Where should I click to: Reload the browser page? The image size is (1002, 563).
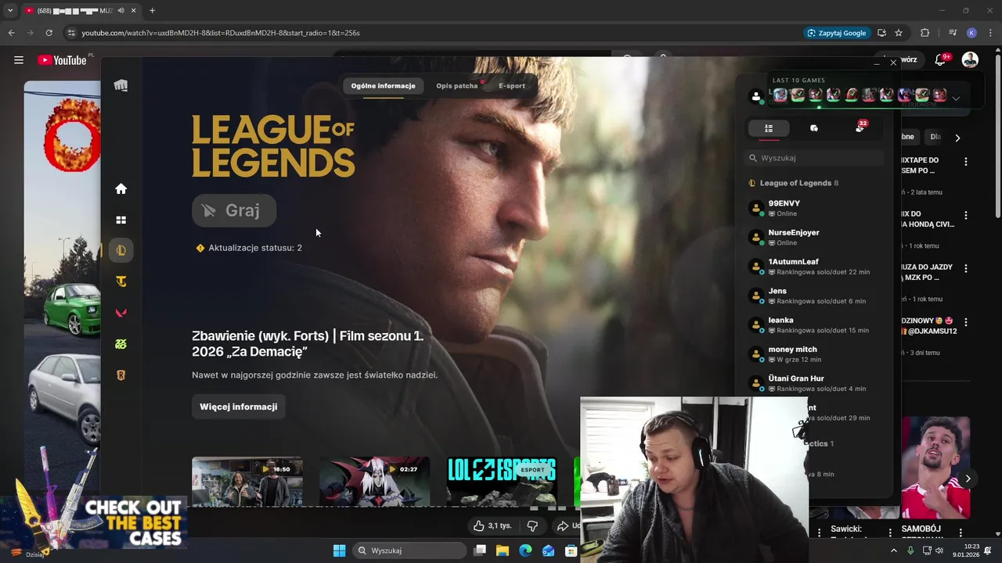(x=49, y=33)
